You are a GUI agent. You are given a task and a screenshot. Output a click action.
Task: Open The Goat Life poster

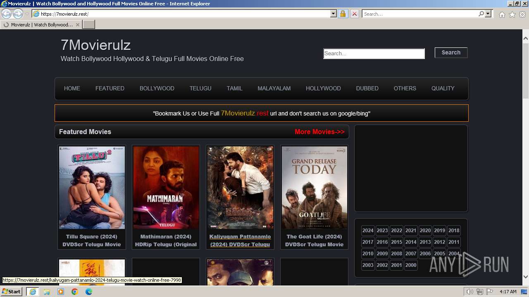coord(314,188)
